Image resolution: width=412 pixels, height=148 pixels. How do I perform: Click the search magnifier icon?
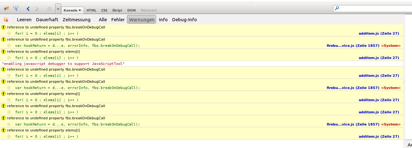[337, 8]
